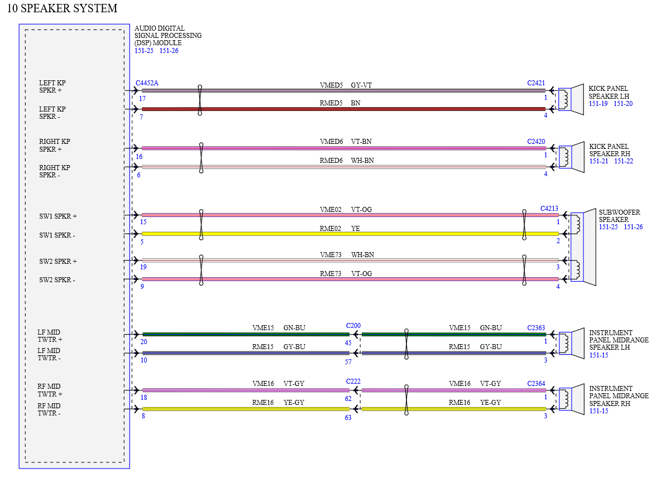The image size is (666, 488).
Task: Follow link 151-20 under Kick Panel Speaker LH
Action: (623, 104)
